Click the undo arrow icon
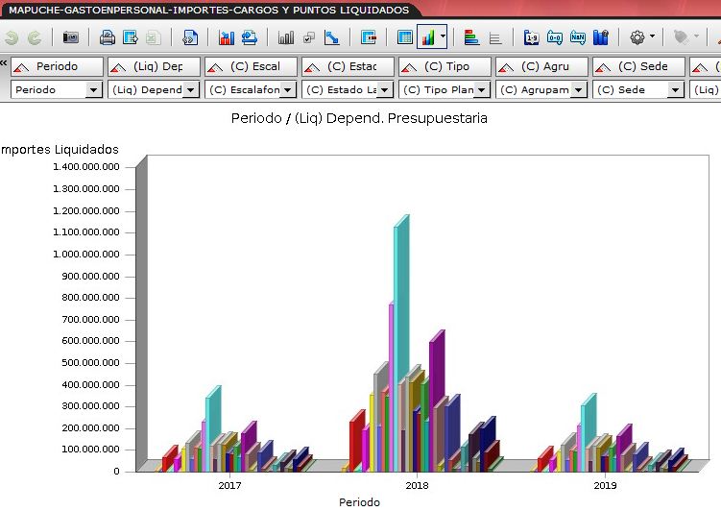The width and height of the screenshot is (721, 511). 12,37
